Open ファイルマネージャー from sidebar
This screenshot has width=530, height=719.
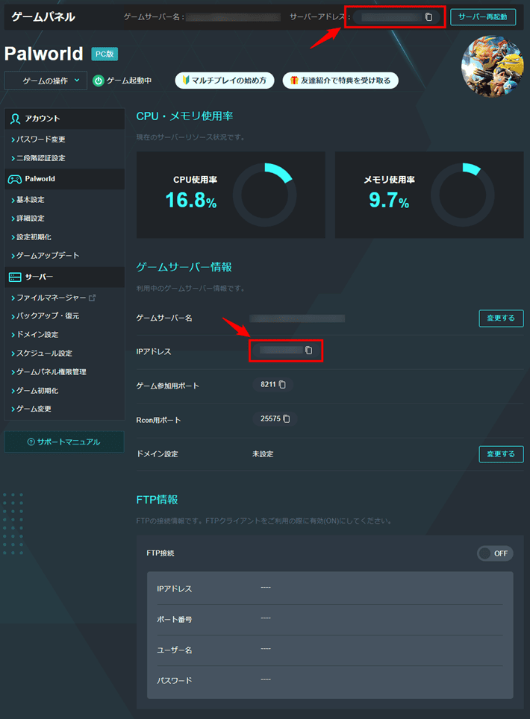[52, 298]
